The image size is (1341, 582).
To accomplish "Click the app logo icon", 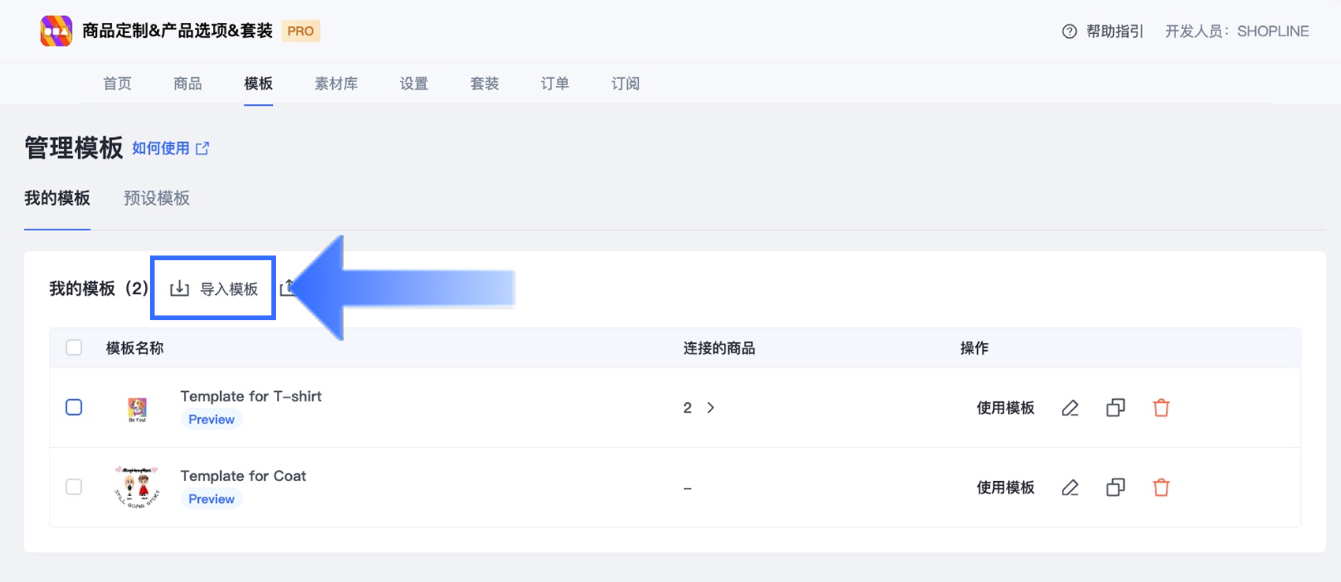I will point(56,31).
